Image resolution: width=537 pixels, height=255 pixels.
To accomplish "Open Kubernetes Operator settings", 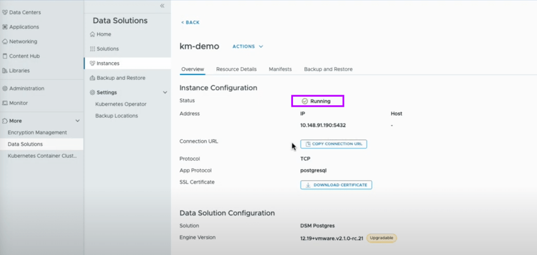I will [121, 104].
